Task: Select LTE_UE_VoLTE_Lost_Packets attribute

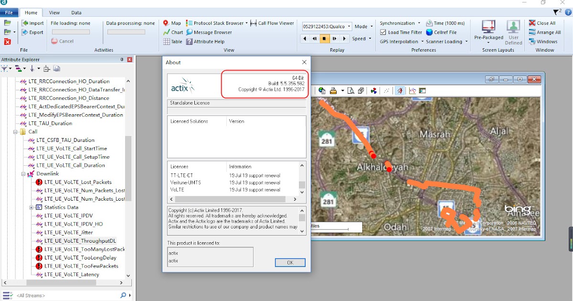Action: 78,182
